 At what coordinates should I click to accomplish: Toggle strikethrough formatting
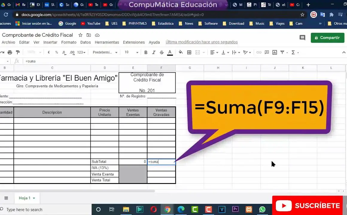pos(162,52)
